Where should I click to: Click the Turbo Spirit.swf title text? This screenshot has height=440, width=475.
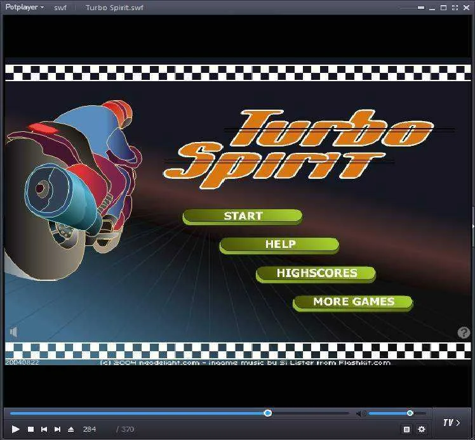point(114,8)
